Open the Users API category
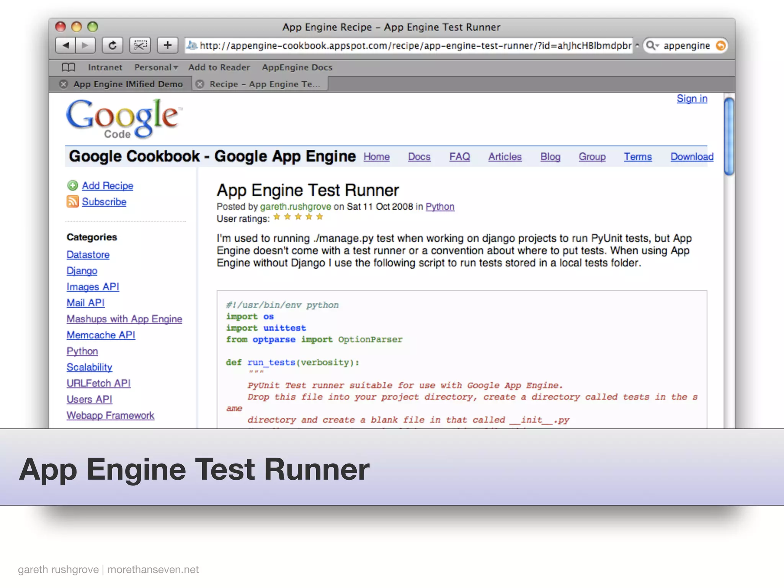Screen dimensions: 784x588 coord(90,399)
